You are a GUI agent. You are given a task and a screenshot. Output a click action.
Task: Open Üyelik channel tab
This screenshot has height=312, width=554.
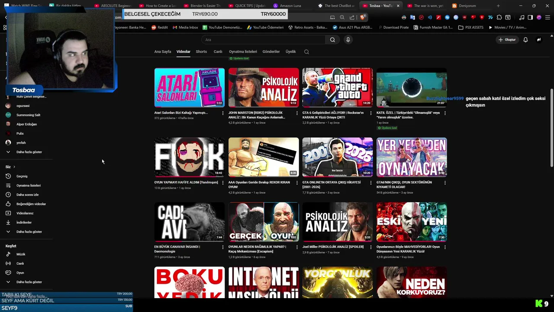coord(290,52)
